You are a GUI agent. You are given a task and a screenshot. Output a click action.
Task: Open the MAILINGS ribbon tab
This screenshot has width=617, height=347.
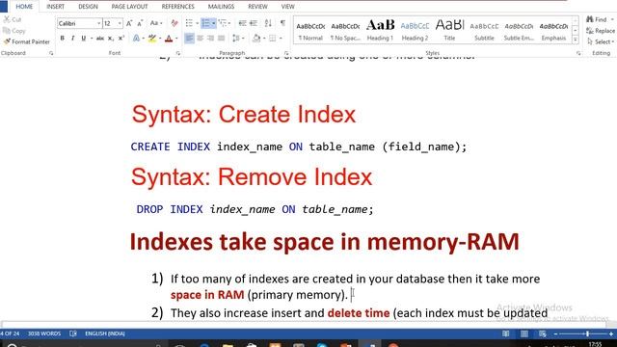point(221,7)
